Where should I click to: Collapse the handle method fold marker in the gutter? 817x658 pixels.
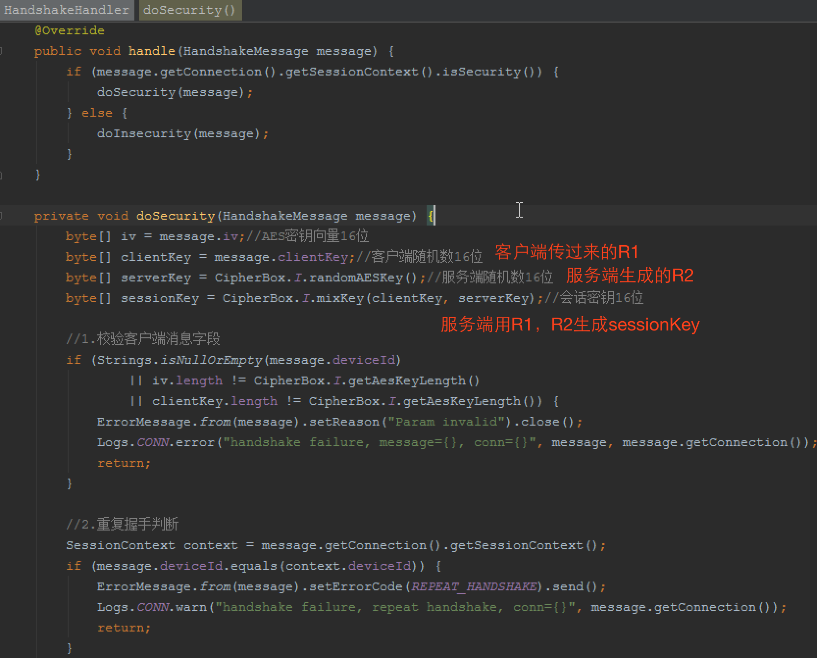click(1, 51)
